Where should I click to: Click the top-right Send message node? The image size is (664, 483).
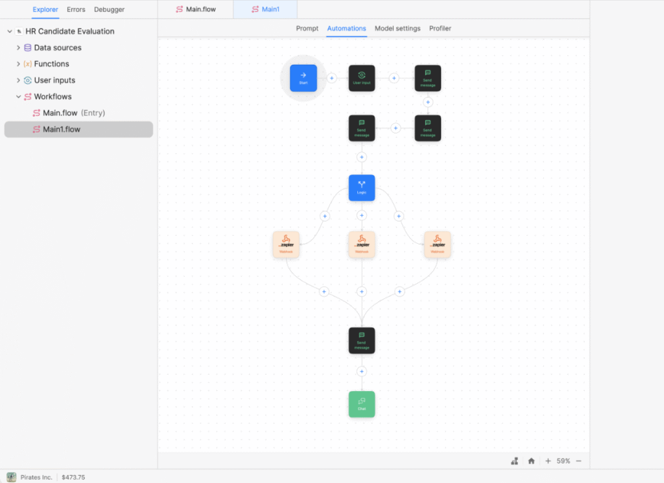(427, 78)
